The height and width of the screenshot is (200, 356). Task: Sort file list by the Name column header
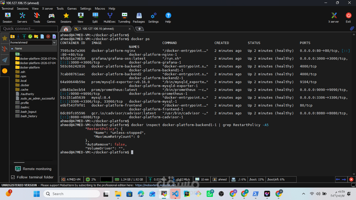[33, 48]
